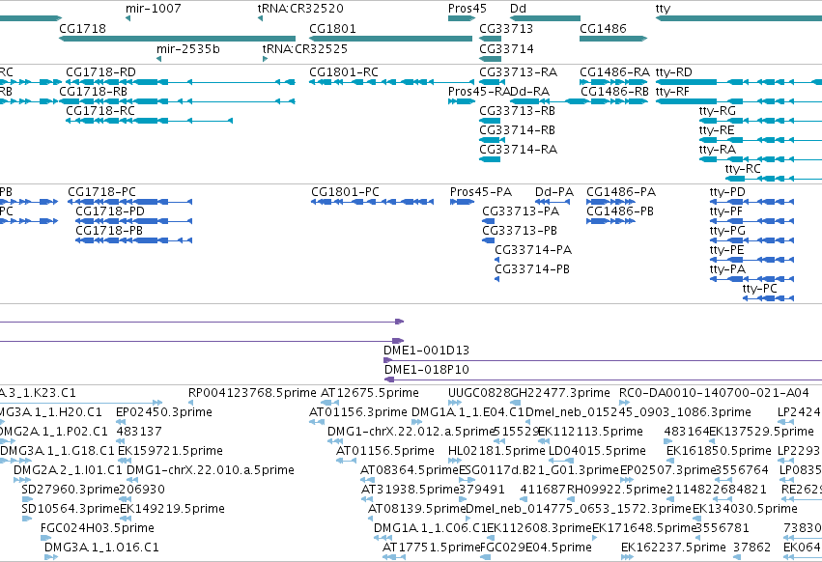Click the long teal CG1718 gene bar

177,39
